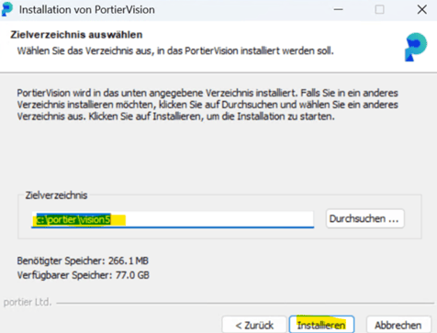Go back with the Zurück button
Viewport: 437px width, 333px height.
pyautogui.click(x=254, y=325)
